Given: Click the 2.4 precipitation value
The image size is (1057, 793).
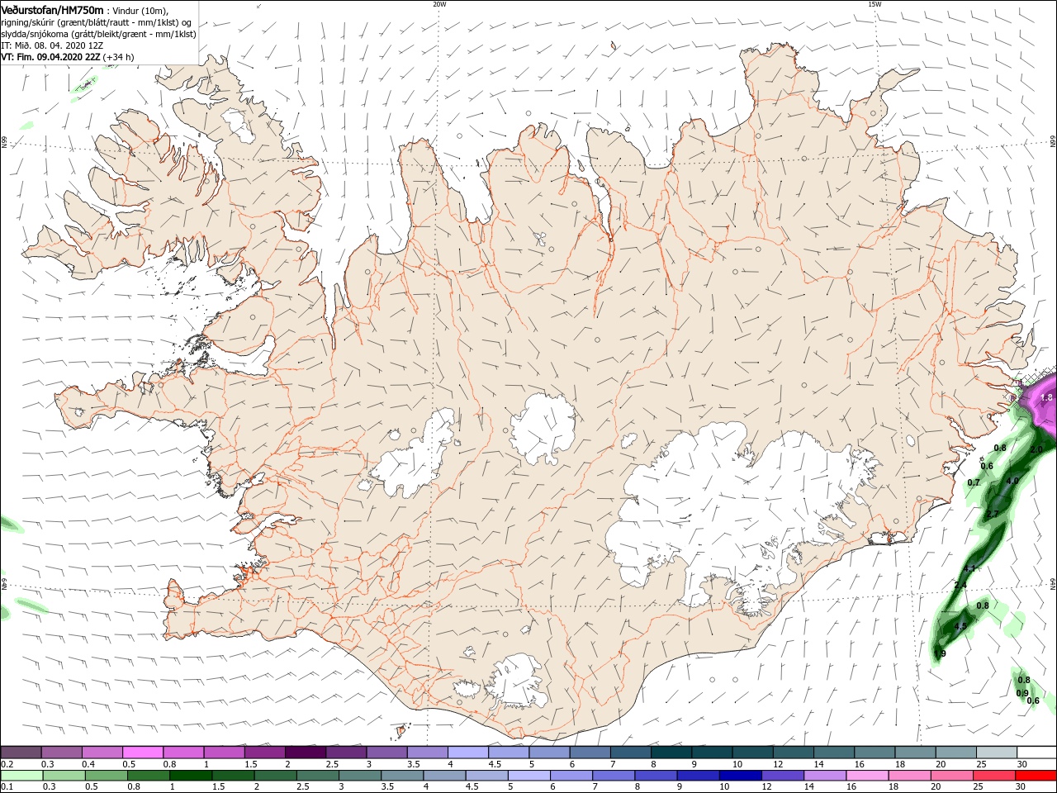Looking at the screenshot, I should tap(960, 586).
